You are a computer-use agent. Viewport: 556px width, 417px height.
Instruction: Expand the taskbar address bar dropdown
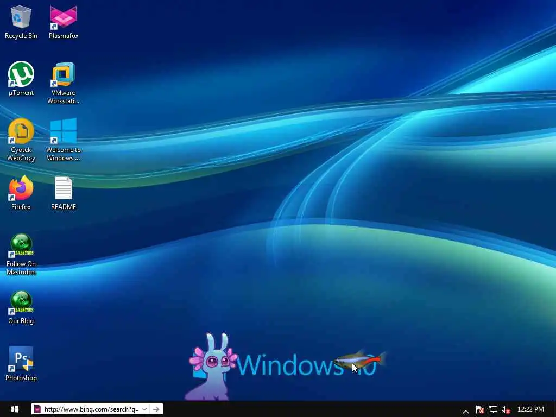[144, 409]
